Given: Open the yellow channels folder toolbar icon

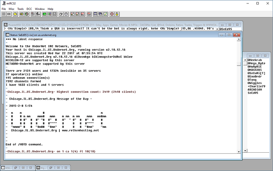Looking at the screenshot, I should [x=15, y=14].
